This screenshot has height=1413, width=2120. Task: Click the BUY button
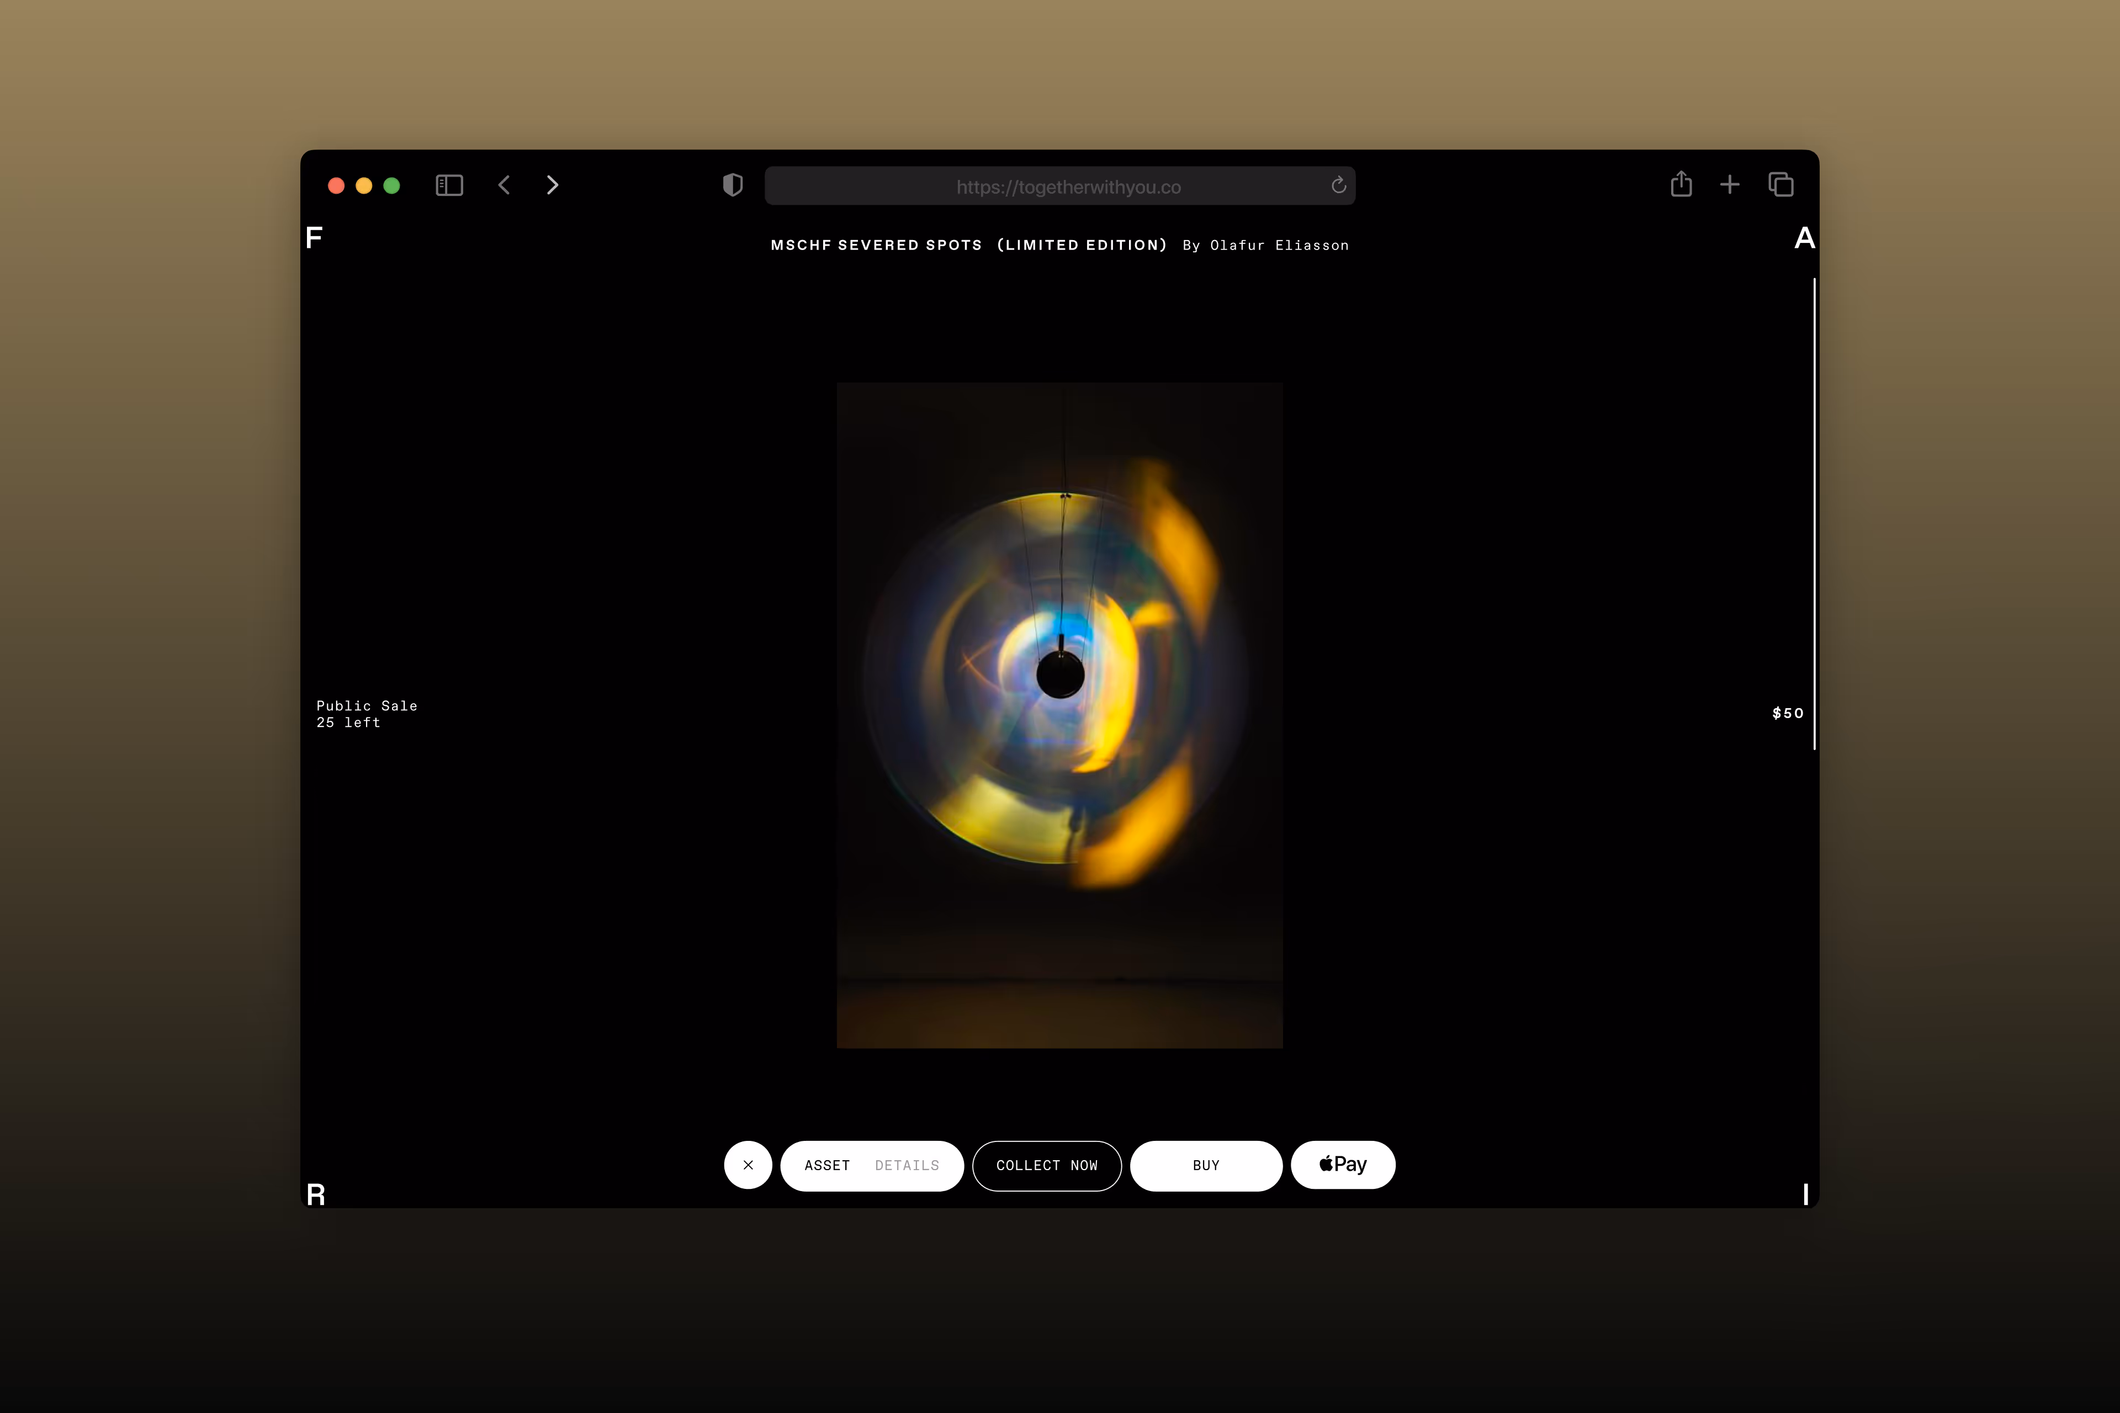(x=1206, y=1166)
